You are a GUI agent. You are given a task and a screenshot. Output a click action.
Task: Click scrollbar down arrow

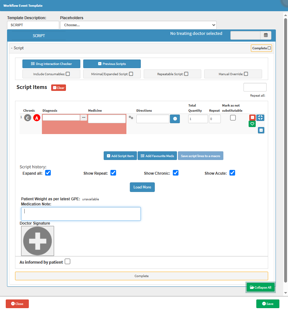pyautogui.click(x=286, y=293)
